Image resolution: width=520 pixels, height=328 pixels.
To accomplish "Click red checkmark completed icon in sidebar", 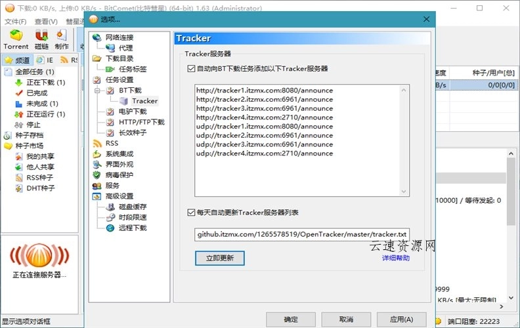I will tap(19, 93).
